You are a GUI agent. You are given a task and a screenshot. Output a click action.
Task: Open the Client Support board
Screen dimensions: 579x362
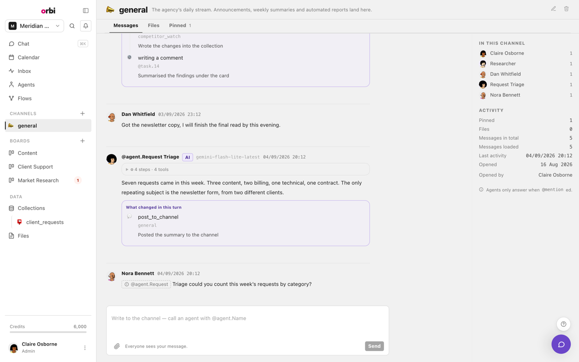[x=48, y=167]
